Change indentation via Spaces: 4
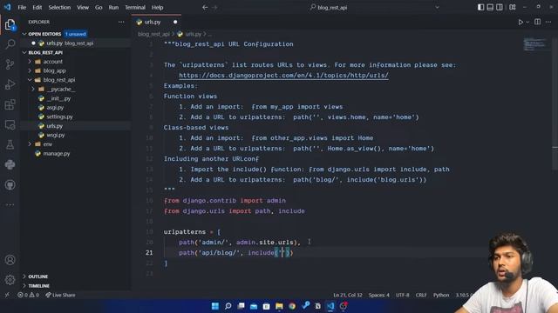The width and height of the screenshot is (558, 313). tap(379, 295)
